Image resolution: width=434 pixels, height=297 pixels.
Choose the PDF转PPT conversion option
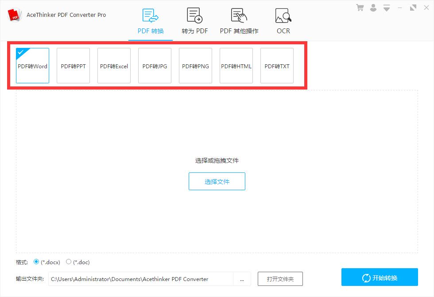pos(74,66)
